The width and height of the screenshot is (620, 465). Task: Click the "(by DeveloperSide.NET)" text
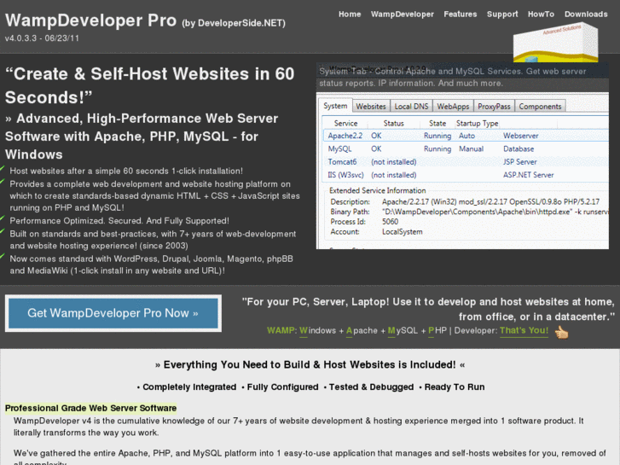(234, 23)
